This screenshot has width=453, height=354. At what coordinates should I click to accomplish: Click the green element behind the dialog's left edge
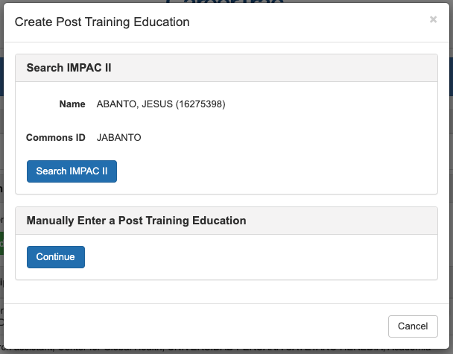point(1,243)
